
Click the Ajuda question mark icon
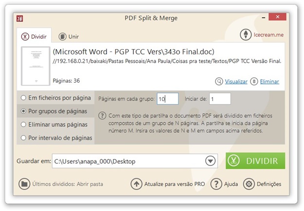pos(216,184)
